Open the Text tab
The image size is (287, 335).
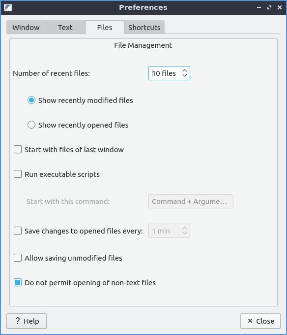65,28
